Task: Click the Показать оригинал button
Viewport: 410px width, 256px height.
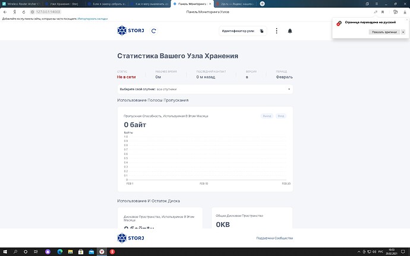Action: coord(383,32)
